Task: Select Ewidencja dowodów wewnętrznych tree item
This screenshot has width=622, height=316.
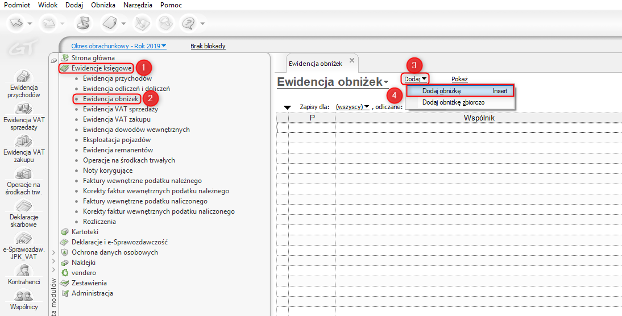Action: pos(136,130)
